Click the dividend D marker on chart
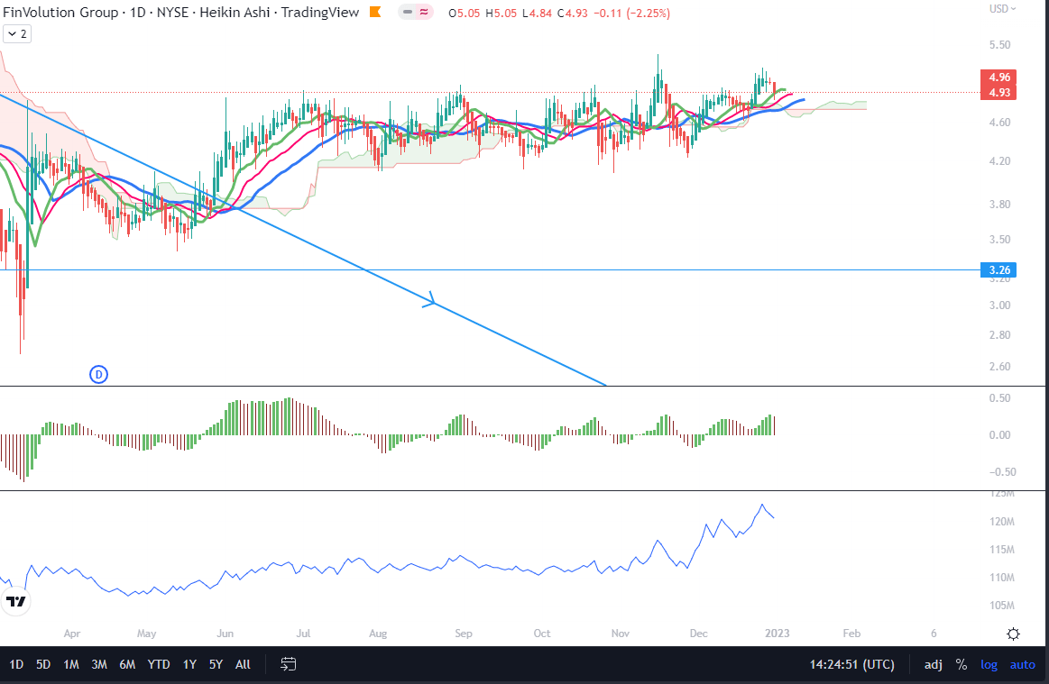This screenshot has height=684, width=1049. [x=98, y=374]
